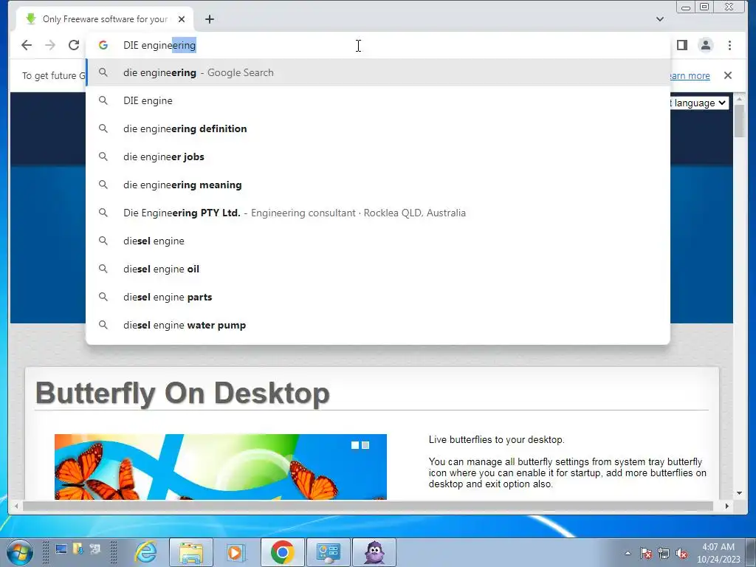Open the clock showing 4:07 AM
Viewport: 756px width, 567px height.
point(718,552)
